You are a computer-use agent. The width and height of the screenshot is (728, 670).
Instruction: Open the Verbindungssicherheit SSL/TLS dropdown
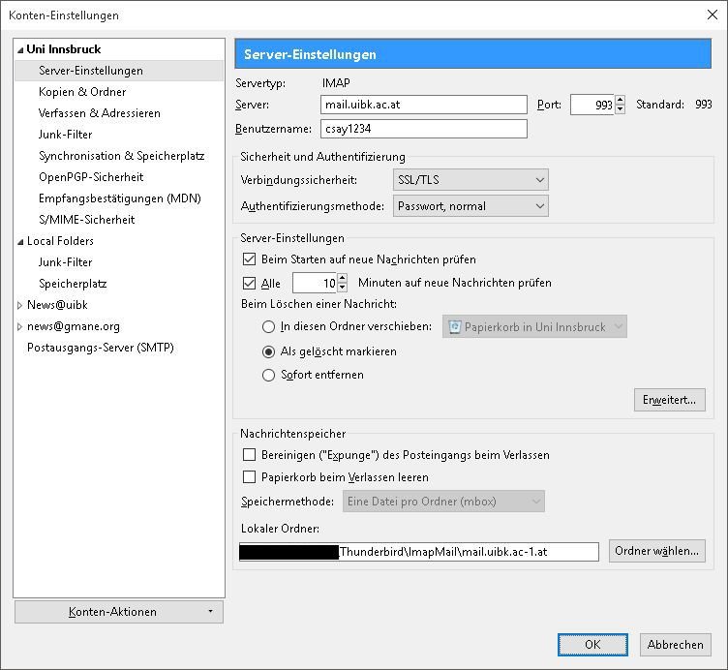tap(470, 180)
